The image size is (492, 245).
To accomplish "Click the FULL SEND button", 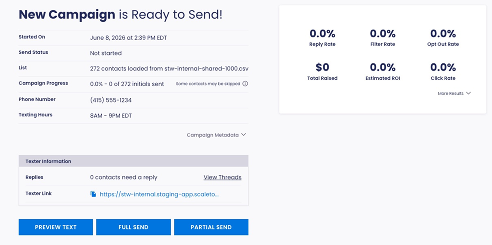I will point(134,227).
